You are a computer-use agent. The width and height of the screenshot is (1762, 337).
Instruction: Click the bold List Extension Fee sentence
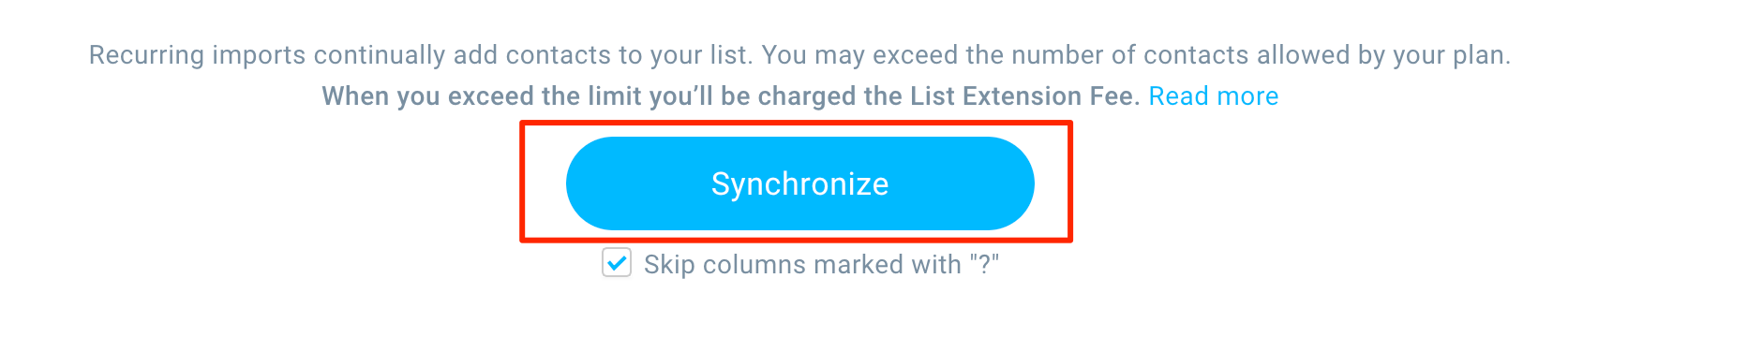point(731,96)
